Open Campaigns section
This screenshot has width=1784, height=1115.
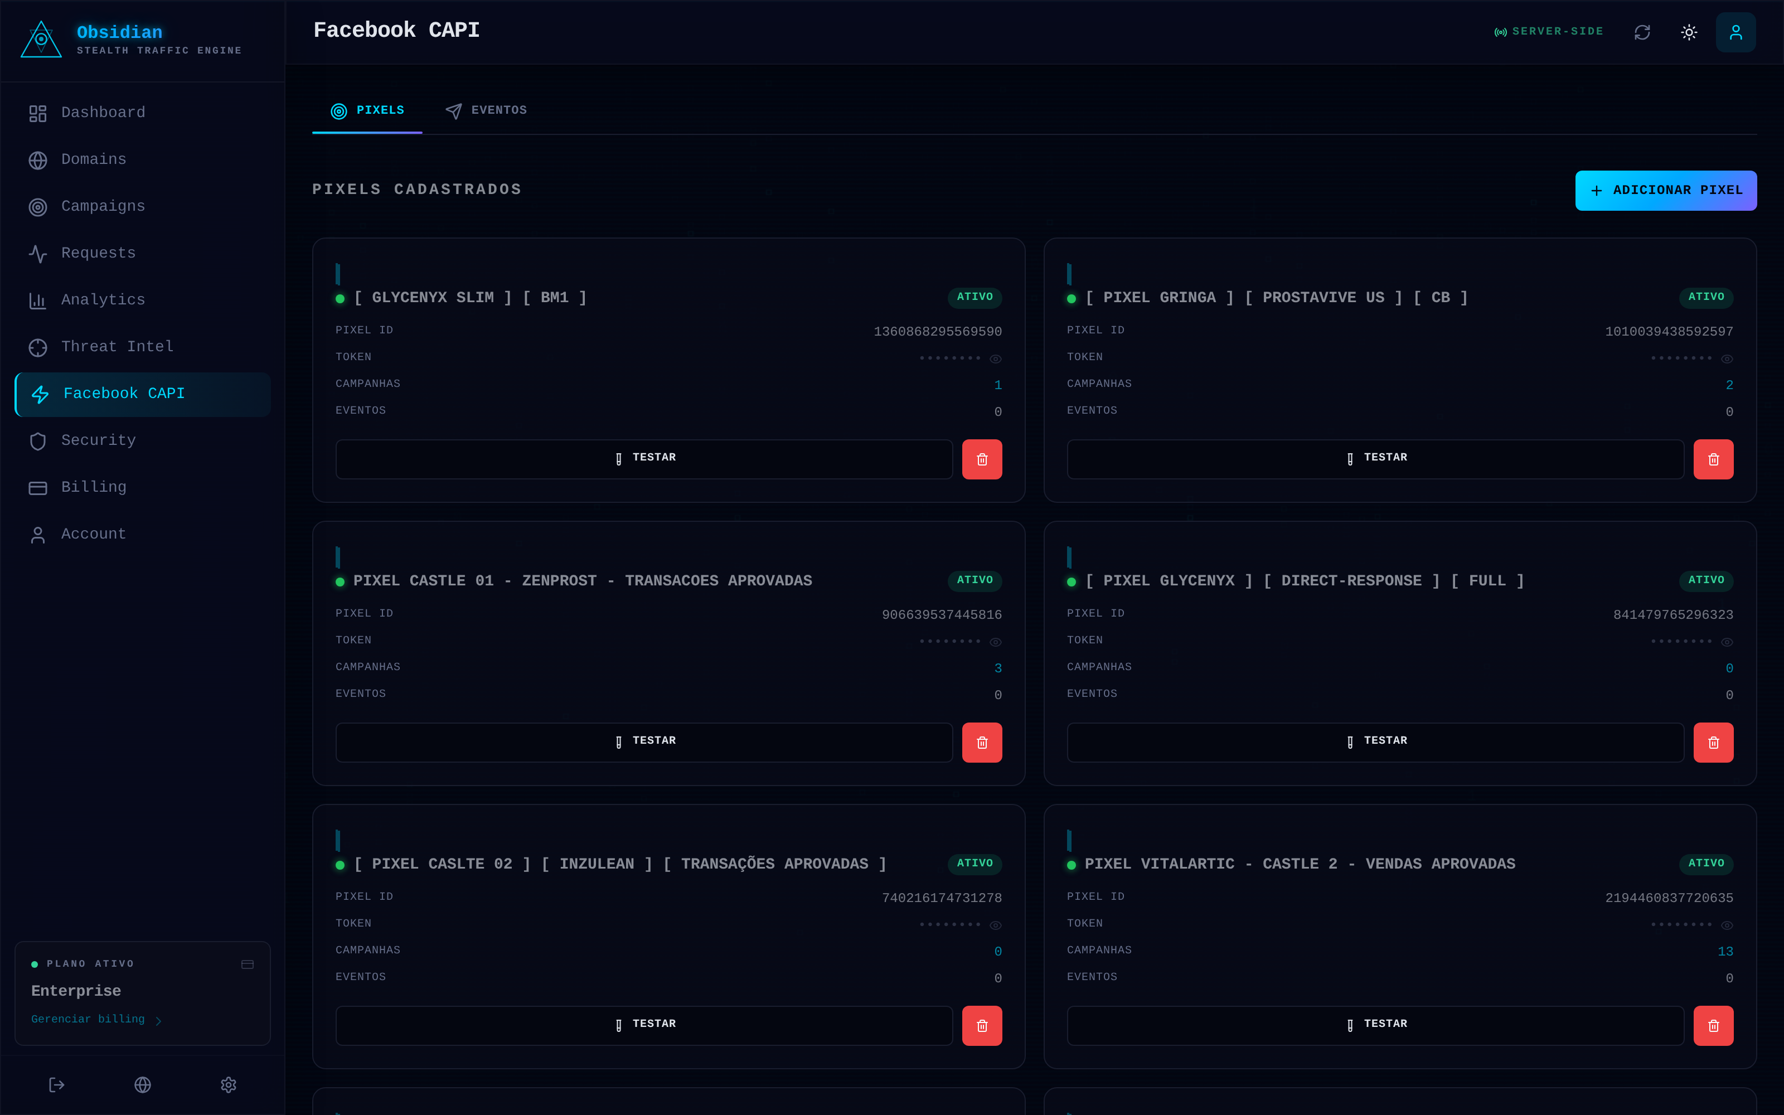pyautogui.click(x=142, y=206)
